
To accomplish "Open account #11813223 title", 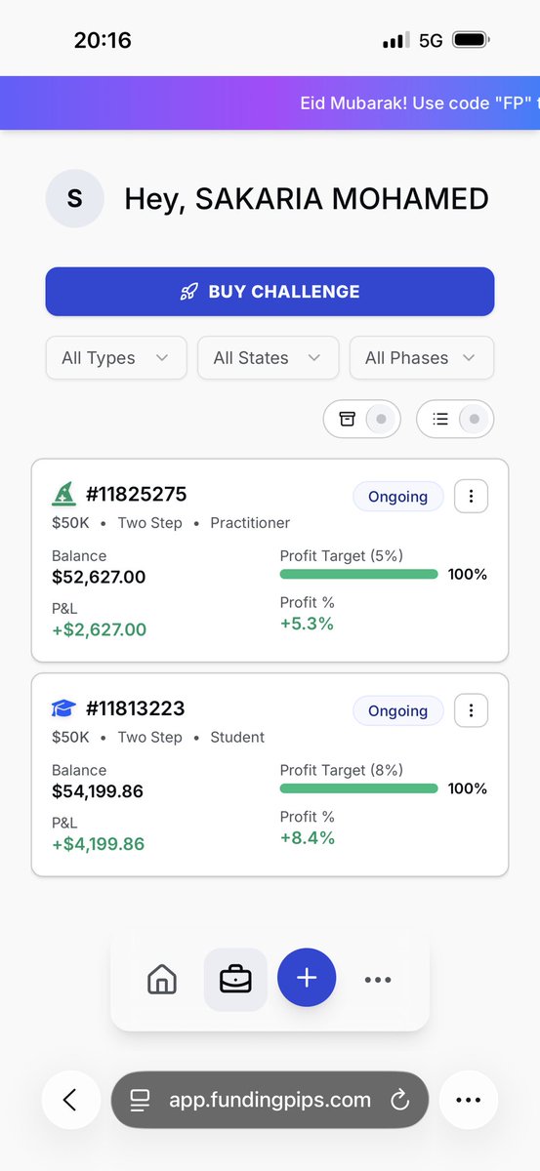I will (135, 708).
